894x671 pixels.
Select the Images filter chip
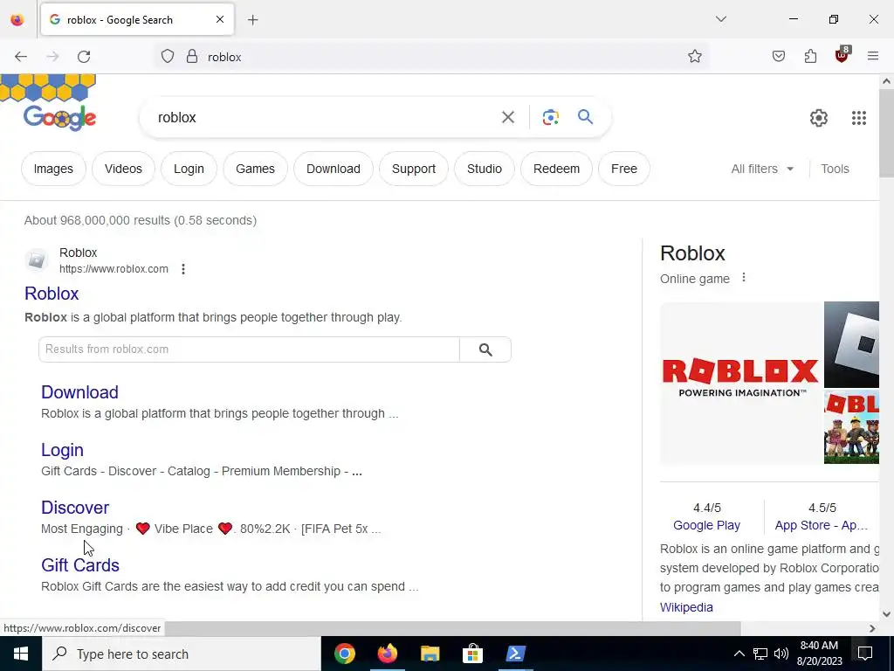[53, 169]
